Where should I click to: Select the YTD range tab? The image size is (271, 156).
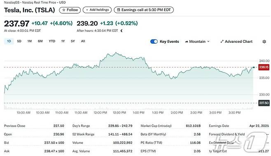coord(52,41)
